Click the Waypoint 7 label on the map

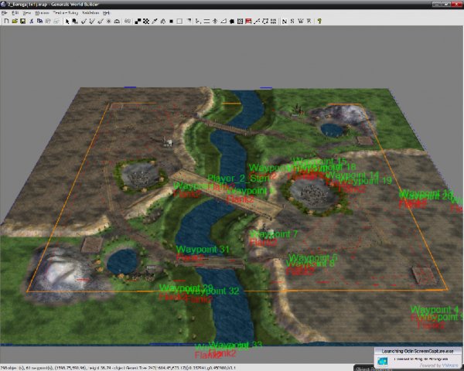click(x=275, y=233)
